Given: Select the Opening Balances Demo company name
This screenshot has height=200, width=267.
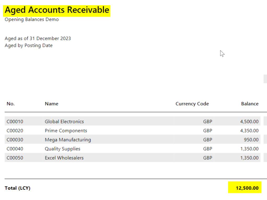Looking at the screenshot, I should [x=32, y=20].
